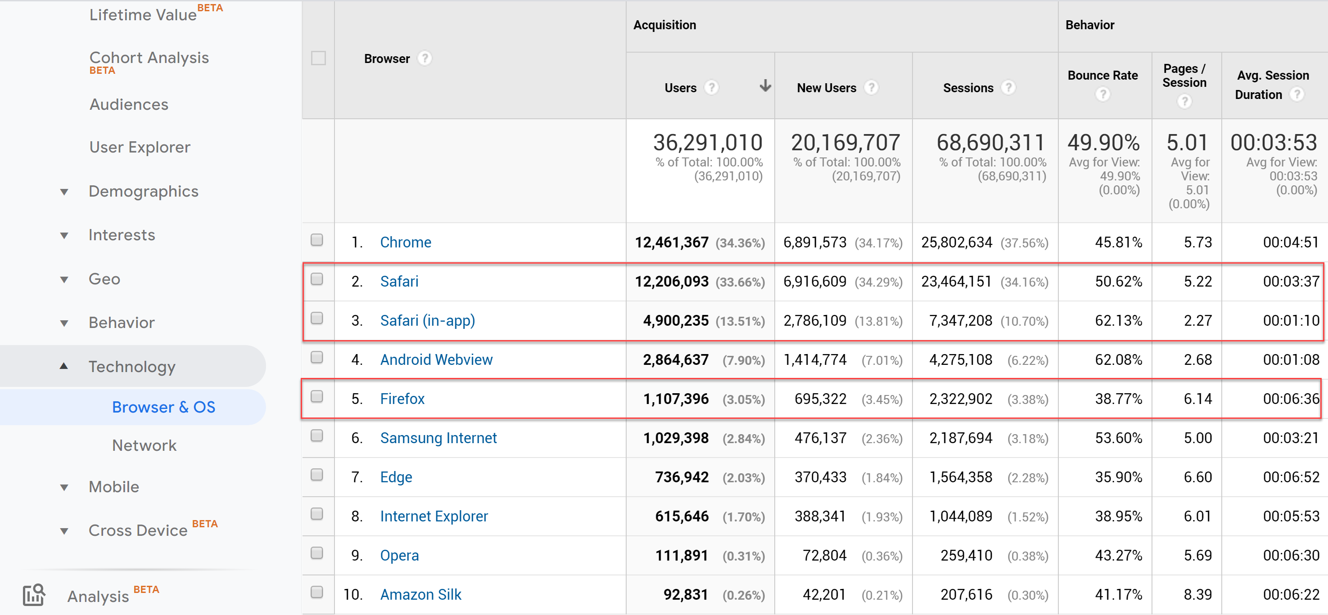Viewport: 1328px width, 615px height.
Task: Open help icon next to New Users
Action: [x=871, y=88]
